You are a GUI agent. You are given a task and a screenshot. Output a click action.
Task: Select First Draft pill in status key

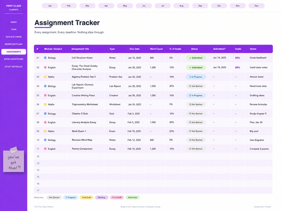tap(87, 198)
